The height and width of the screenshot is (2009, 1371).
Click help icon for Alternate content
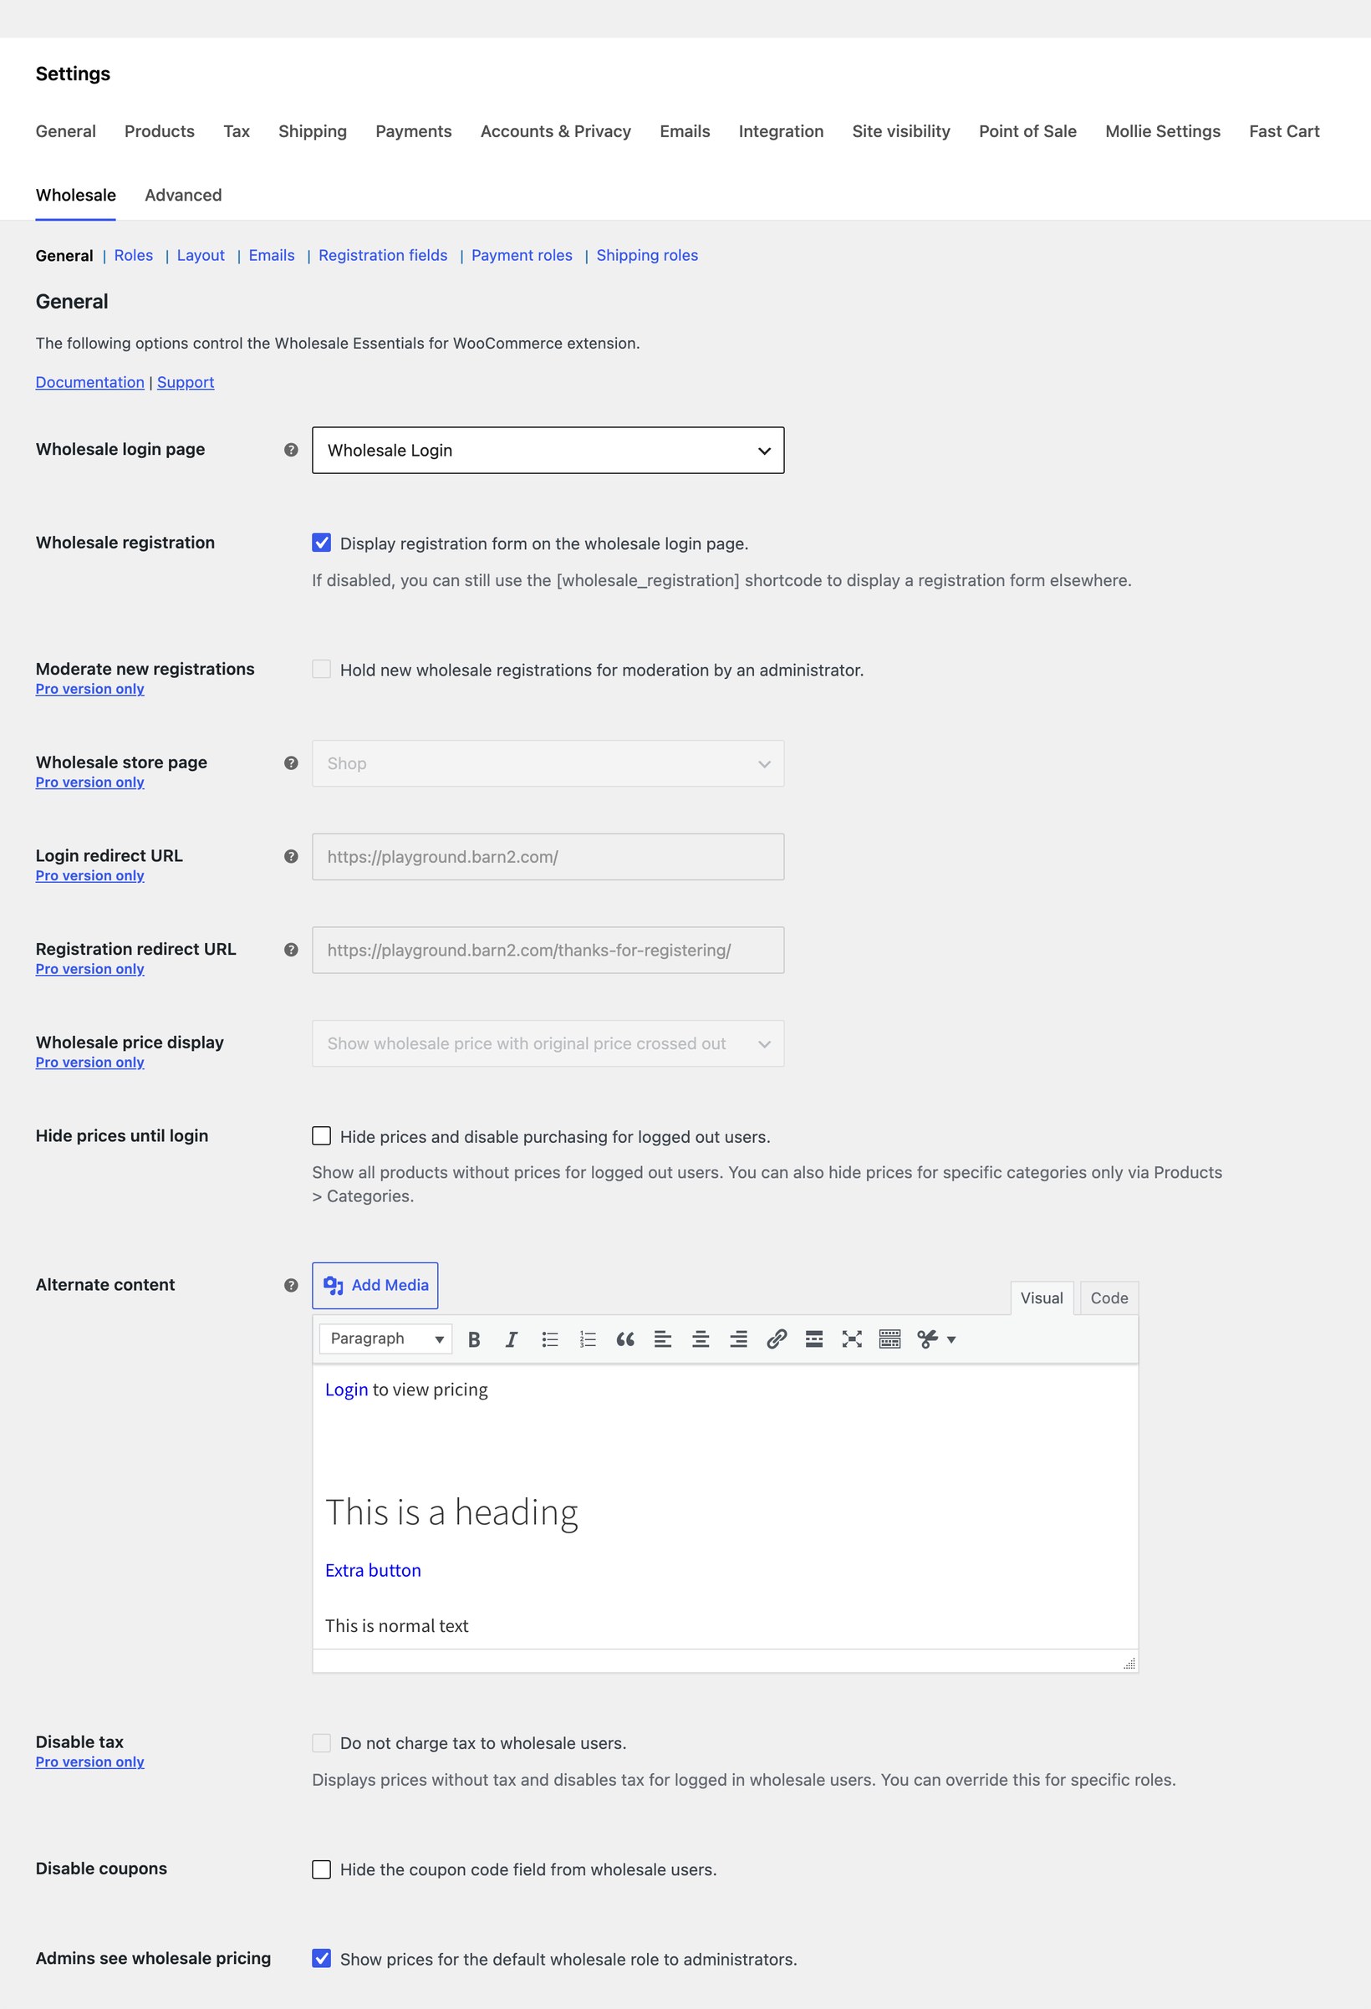coord(291,1285)
